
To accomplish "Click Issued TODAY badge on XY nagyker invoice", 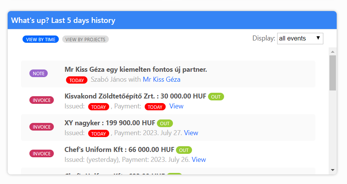I will click(x=98, y=134).
